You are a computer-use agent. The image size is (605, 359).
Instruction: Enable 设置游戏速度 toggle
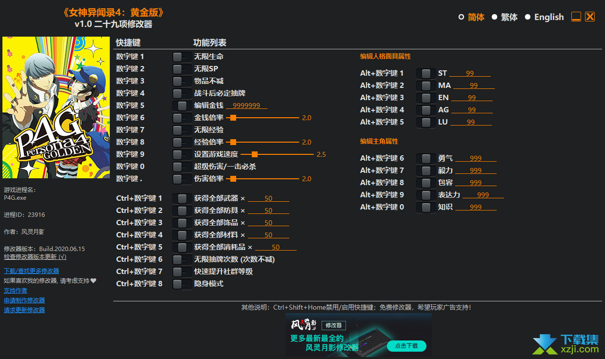[x=182, y=154]
